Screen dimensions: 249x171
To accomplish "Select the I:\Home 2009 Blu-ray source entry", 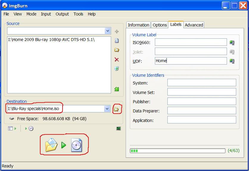I will coord(51,40).
